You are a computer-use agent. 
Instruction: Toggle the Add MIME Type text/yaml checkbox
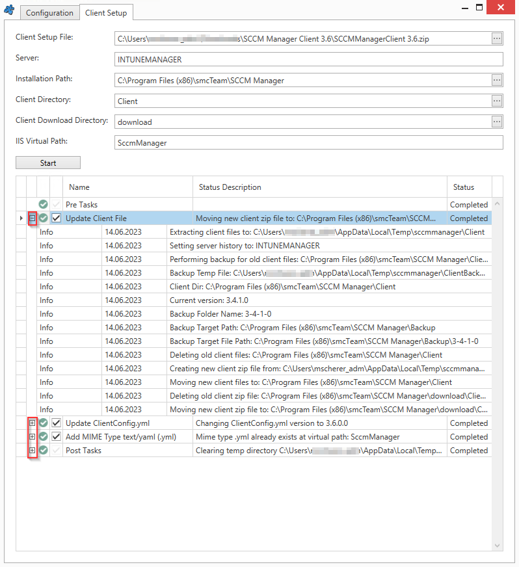coord(57,437)
